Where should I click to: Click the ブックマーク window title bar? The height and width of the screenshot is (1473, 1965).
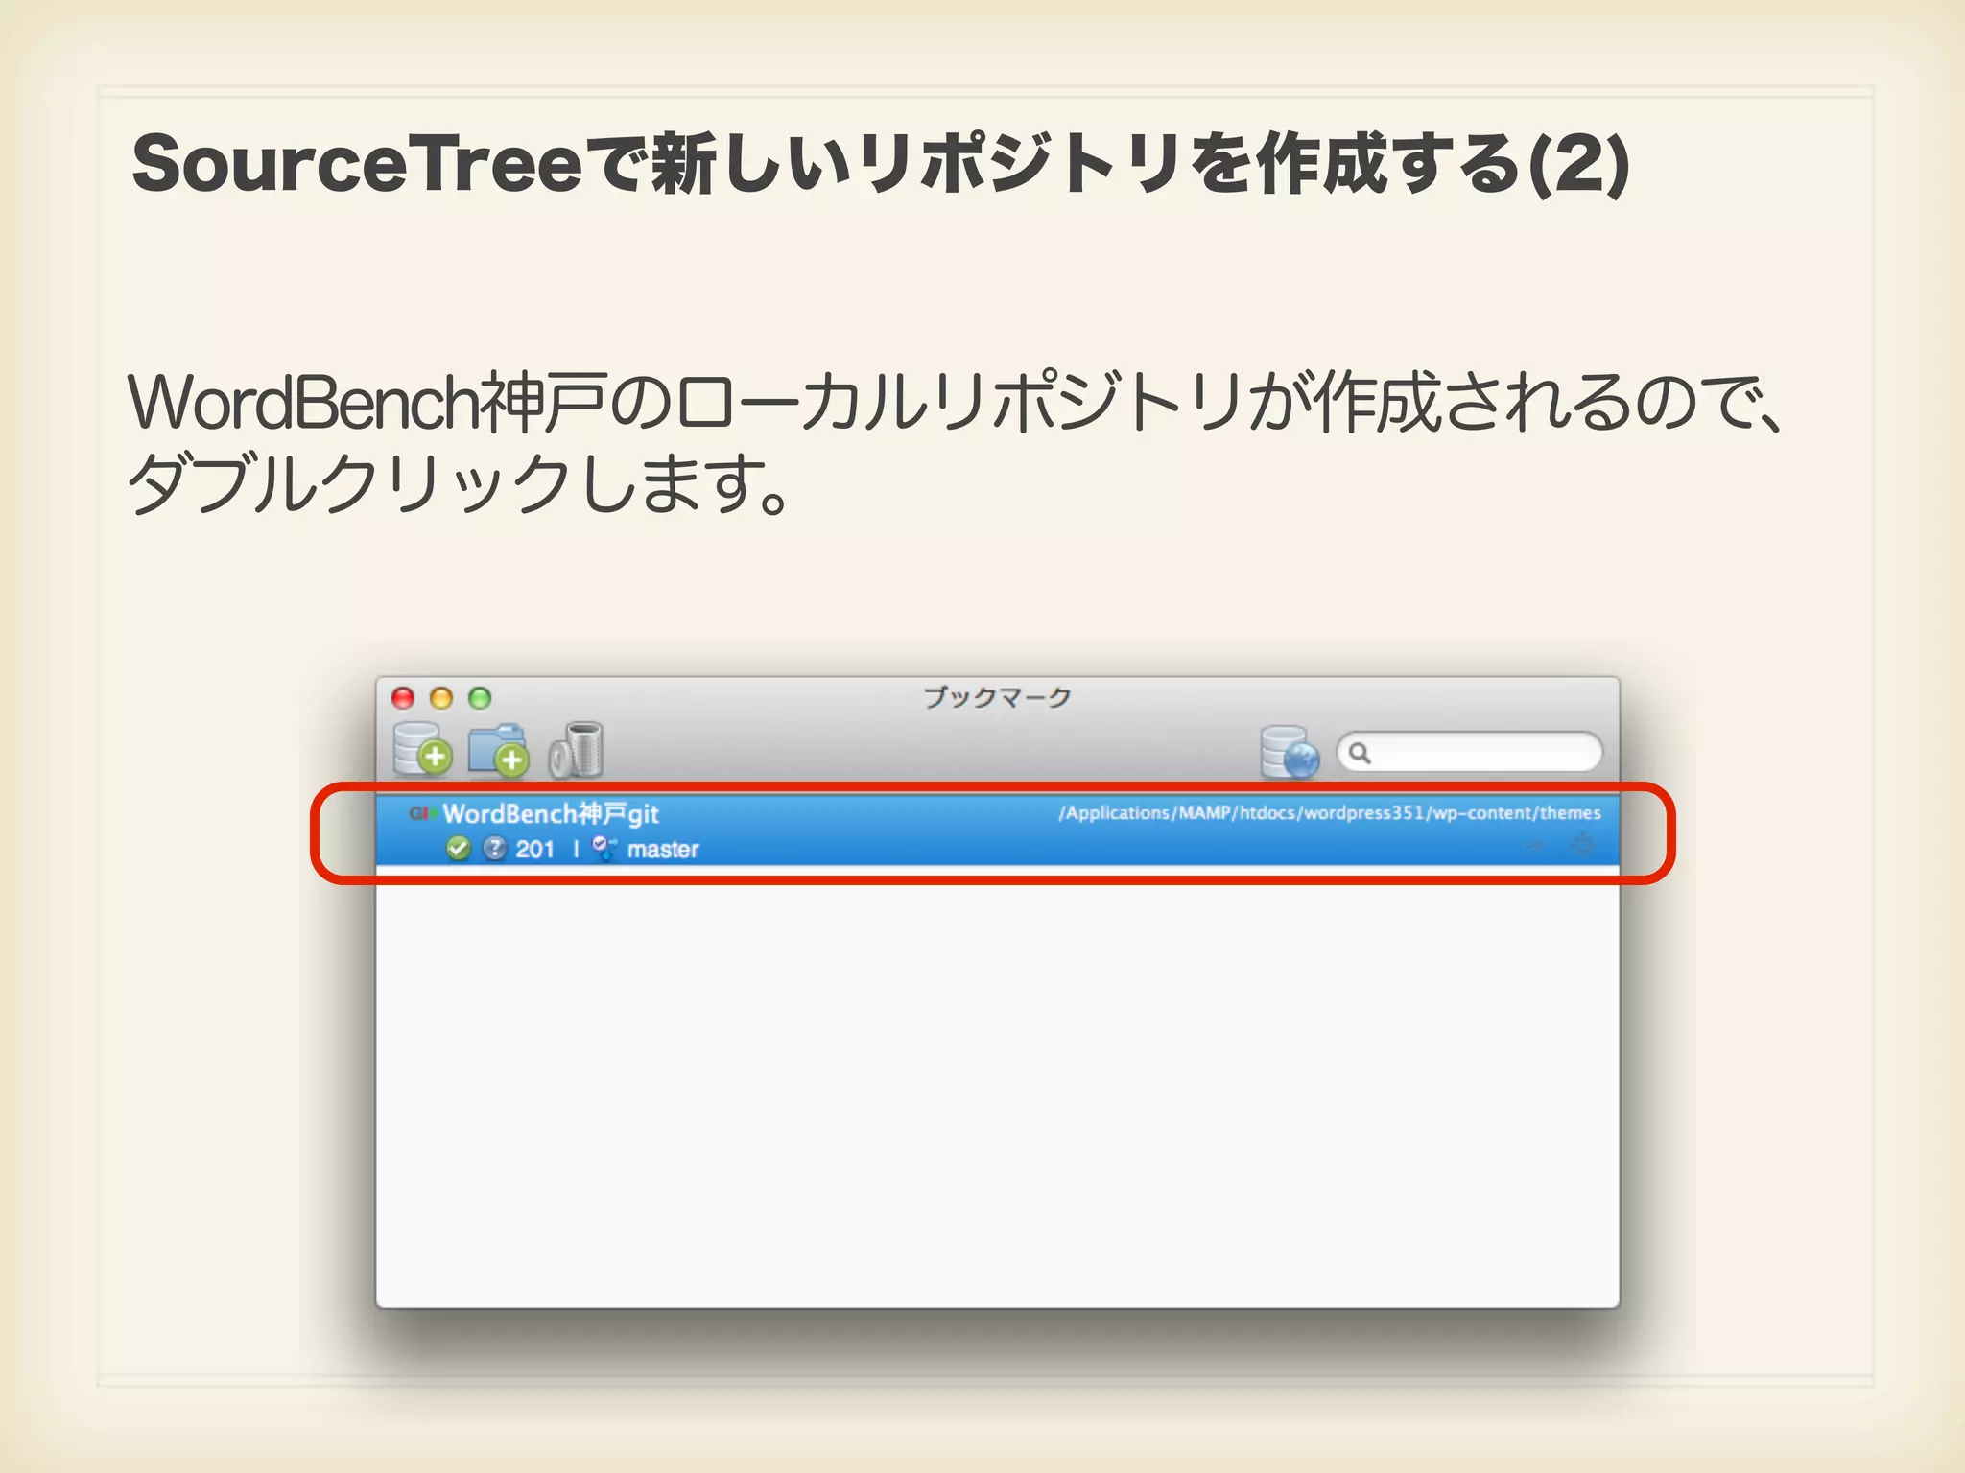pos(997,697)
